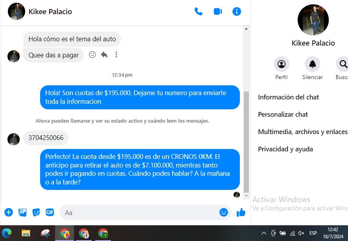The height and width of the screenshot is (241, 348).
Task: Send a thumbs-up like
Action: [241, 213]
